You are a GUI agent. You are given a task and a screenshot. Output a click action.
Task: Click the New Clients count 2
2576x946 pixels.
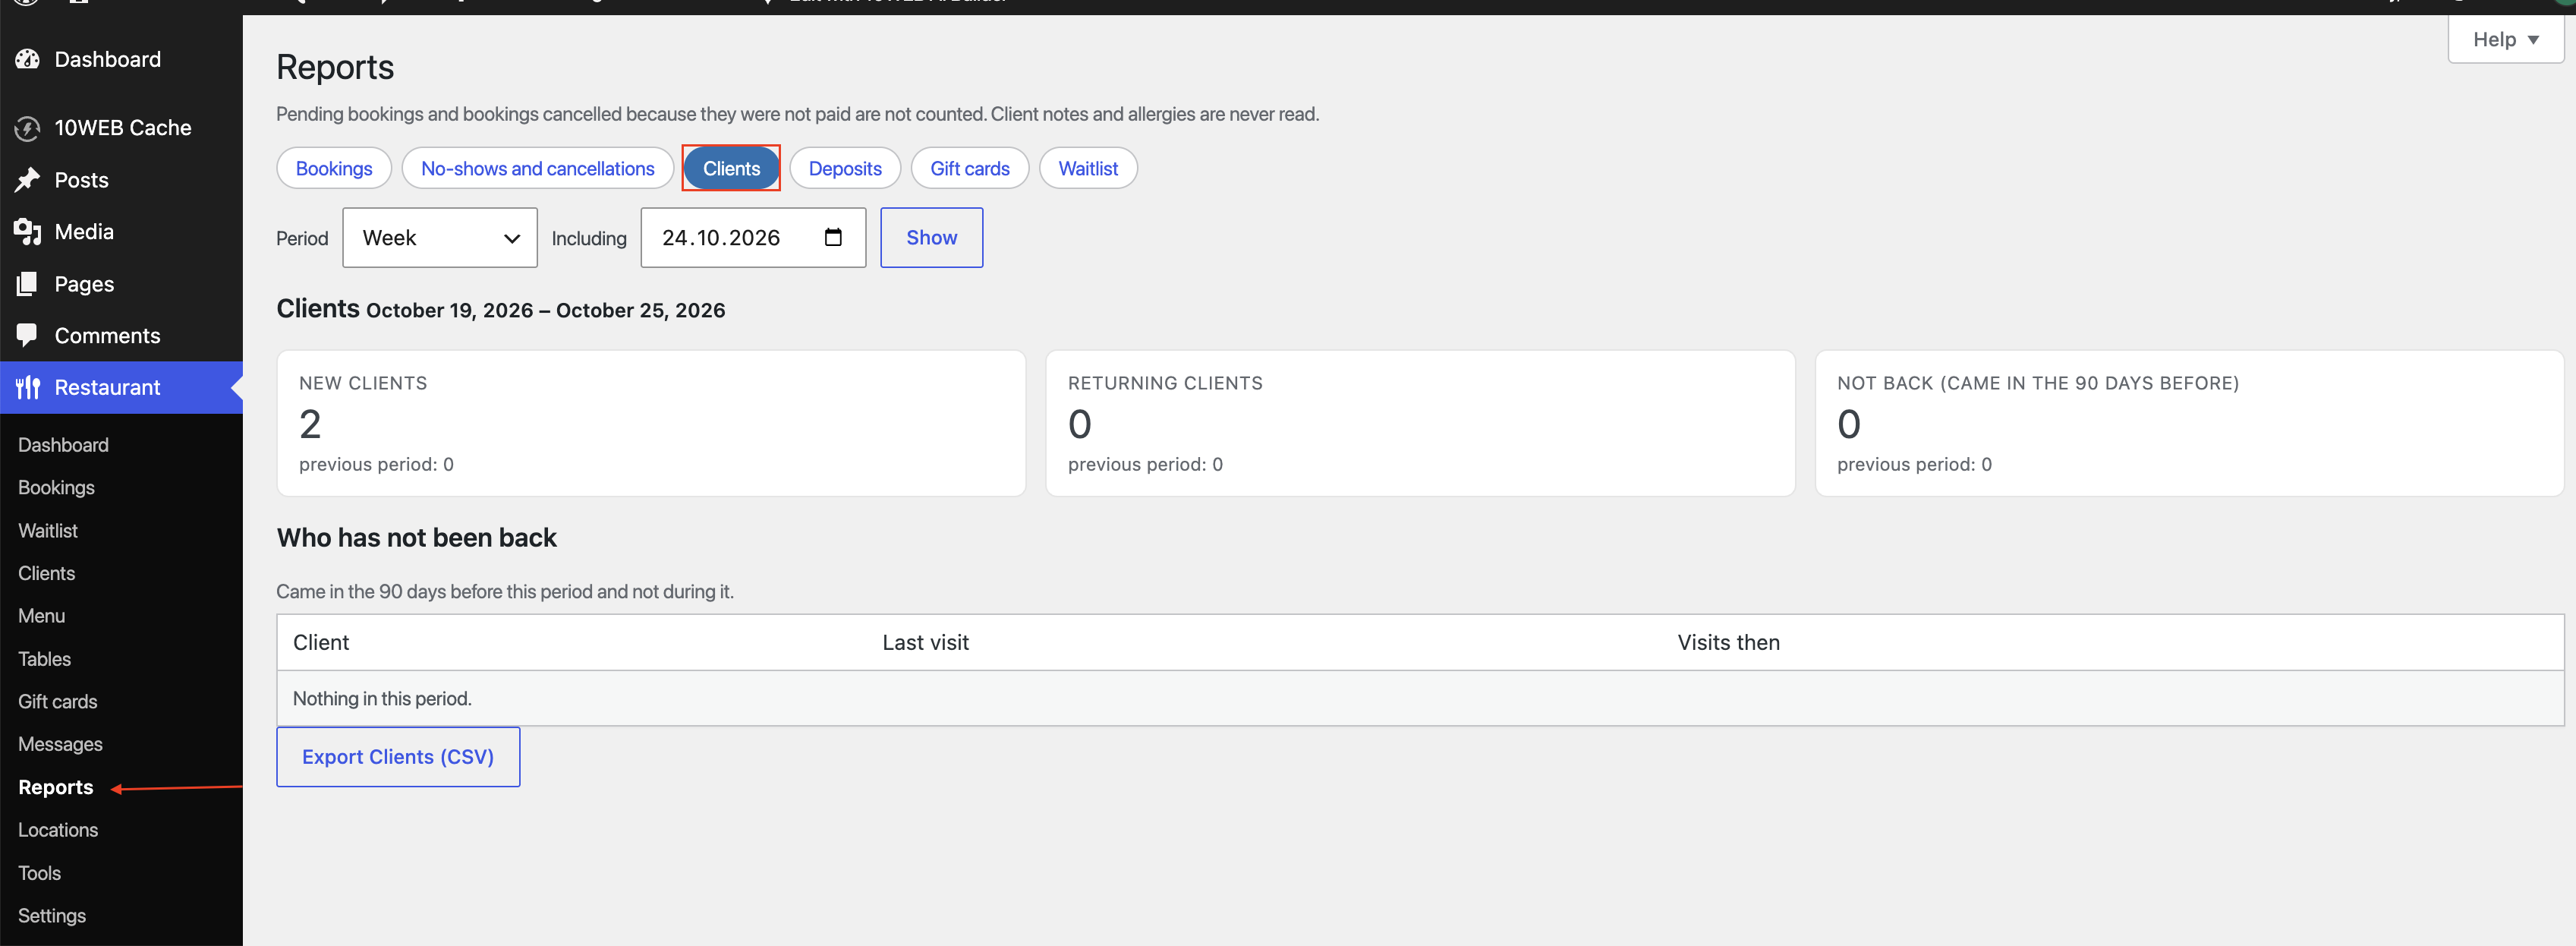click(x=310, y=424)
